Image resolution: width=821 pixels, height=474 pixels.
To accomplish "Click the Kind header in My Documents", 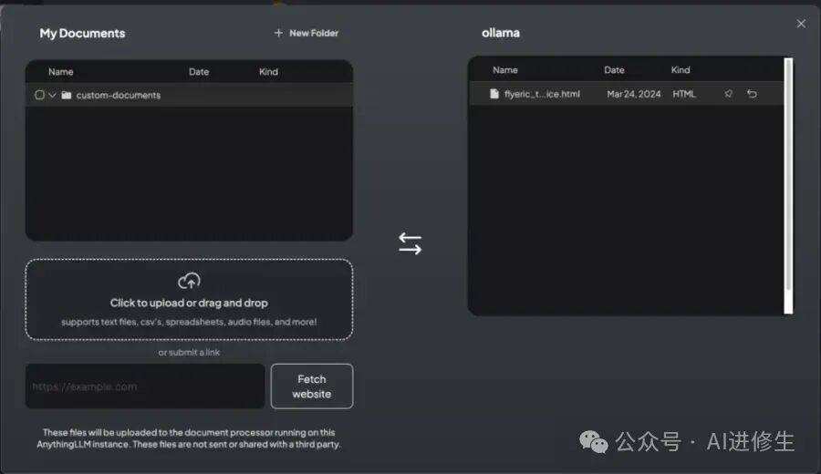I will click(268, 72).
